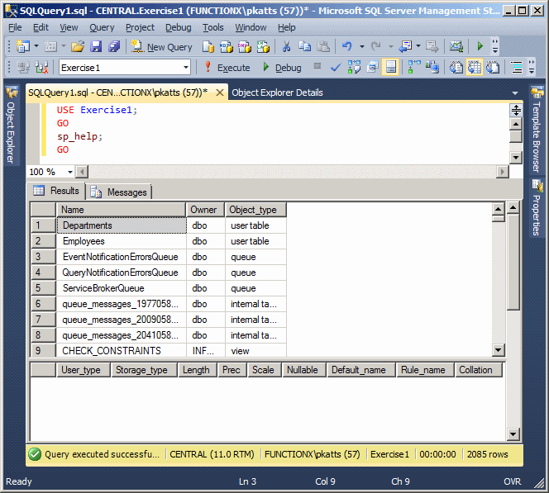Image resolution: width=549 pixels, height=493 pixels.
Task: Comment out the selected lines icon
Action: coord(517,67)
